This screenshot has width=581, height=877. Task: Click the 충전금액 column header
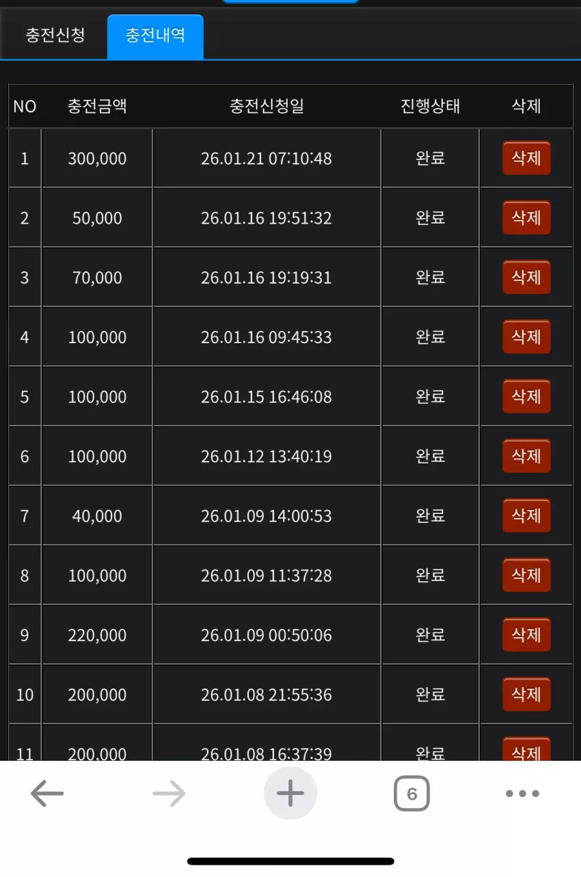[x=97, y=106]
